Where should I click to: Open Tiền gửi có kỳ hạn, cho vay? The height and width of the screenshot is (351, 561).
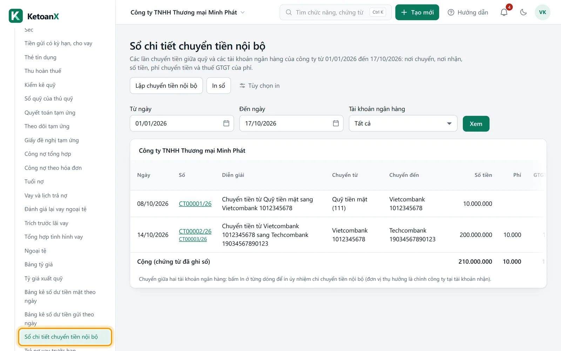pos(58,43)
